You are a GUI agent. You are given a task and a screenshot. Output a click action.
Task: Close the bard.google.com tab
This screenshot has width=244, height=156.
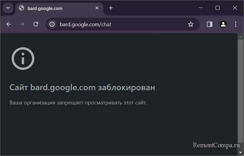(x=97, y=8)
